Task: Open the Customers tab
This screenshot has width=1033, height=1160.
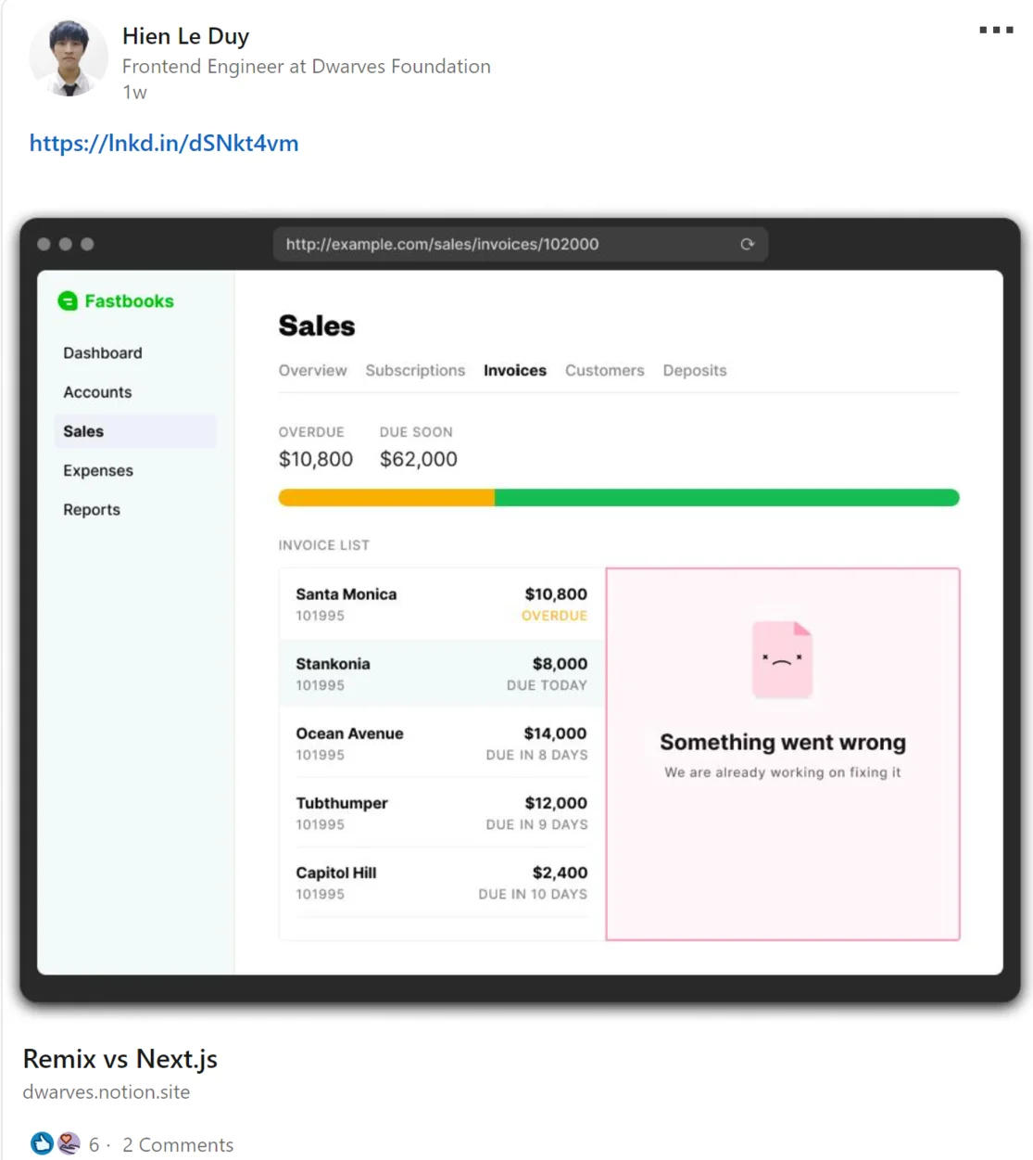Action: (x=605, y=371)
